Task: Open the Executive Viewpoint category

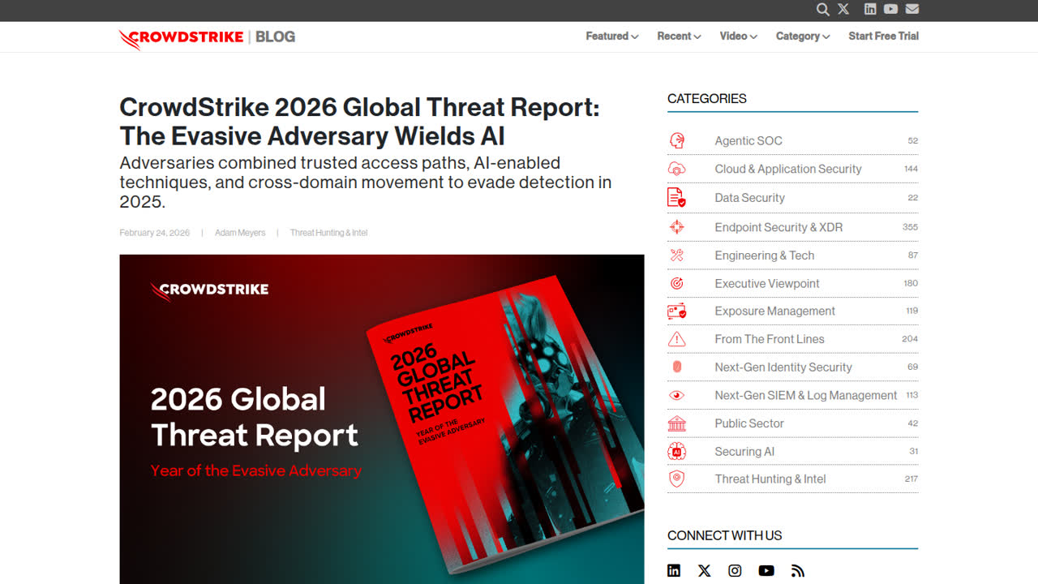Action: [x=767, y=284]
